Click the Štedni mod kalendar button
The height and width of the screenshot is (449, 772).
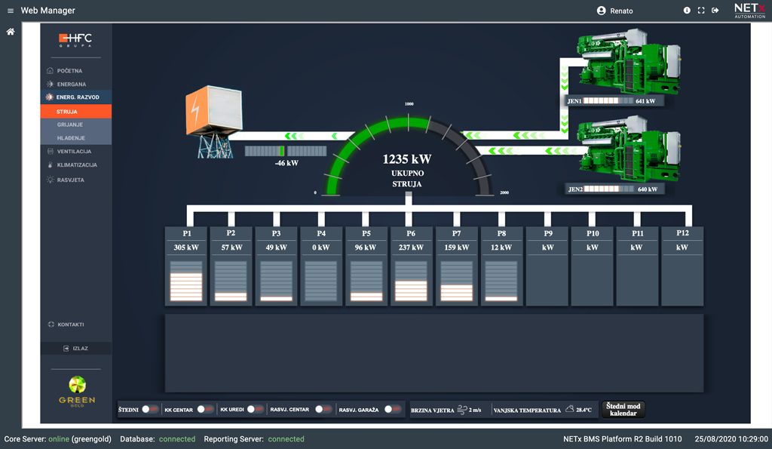623,410
